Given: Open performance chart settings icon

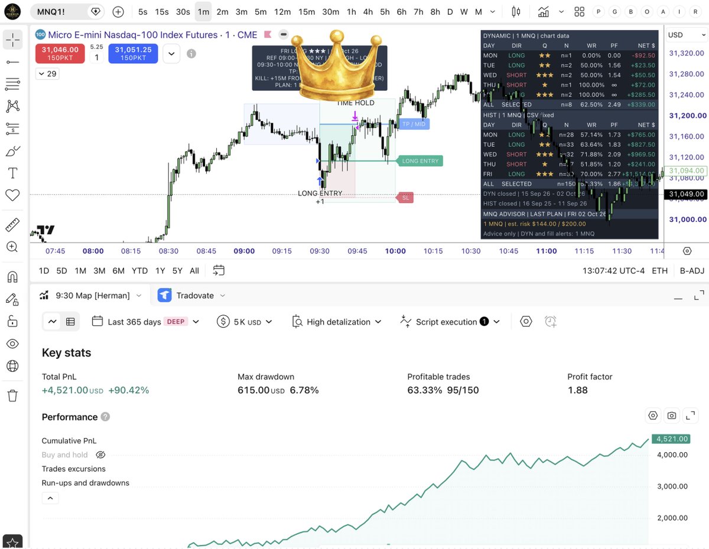Looking at the screenshot, I should click(x=653, y=416).
